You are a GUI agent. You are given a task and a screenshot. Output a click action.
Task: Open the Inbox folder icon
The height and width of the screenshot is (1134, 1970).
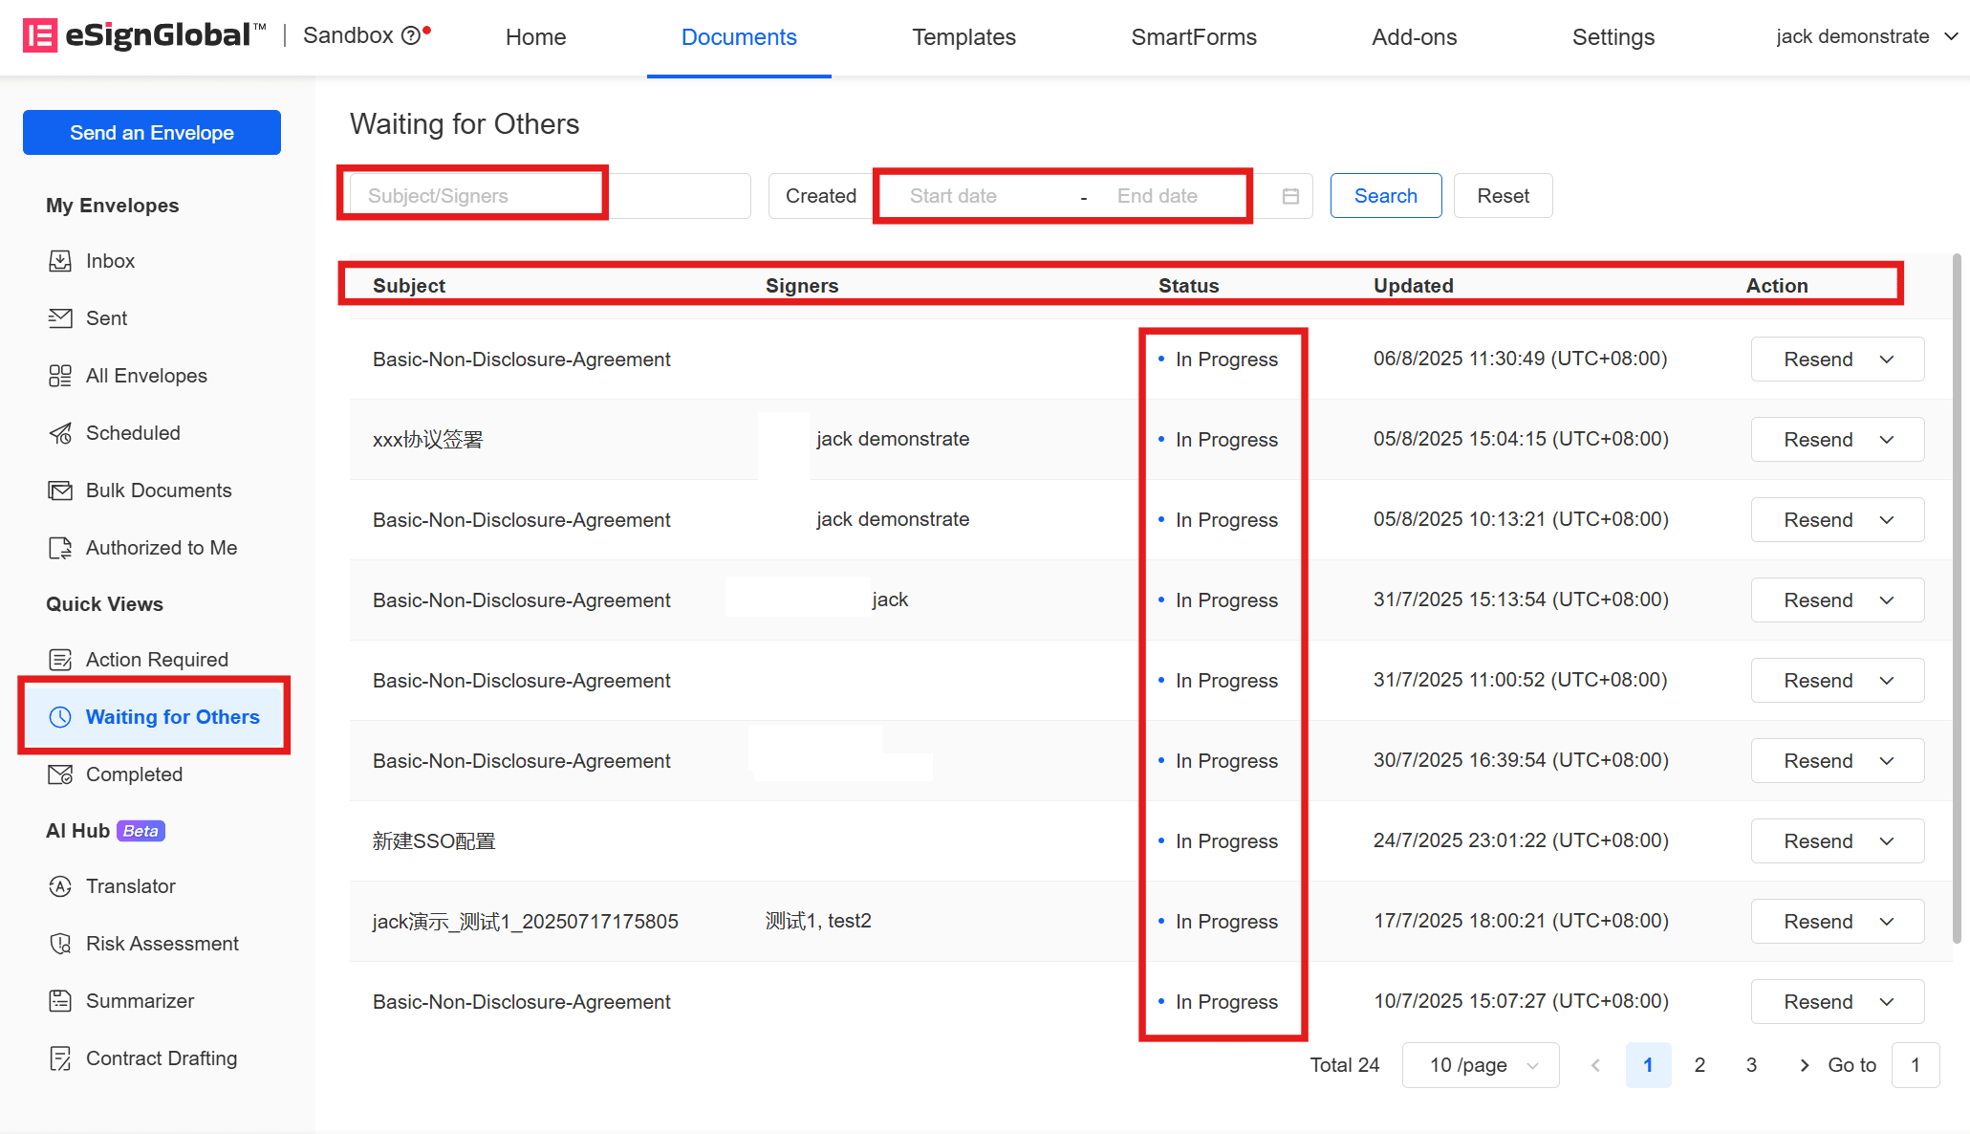pyautogui.click(x=60, y=261)
